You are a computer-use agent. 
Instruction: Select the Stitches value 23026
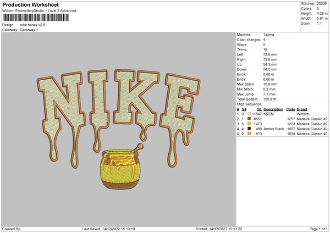point(322,4)
